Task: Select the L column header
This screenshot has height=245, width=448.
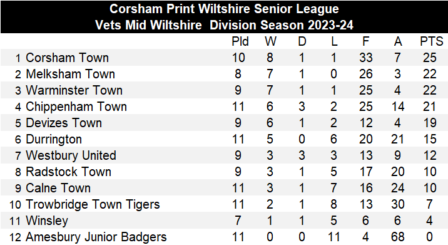Action: (334, 41)
